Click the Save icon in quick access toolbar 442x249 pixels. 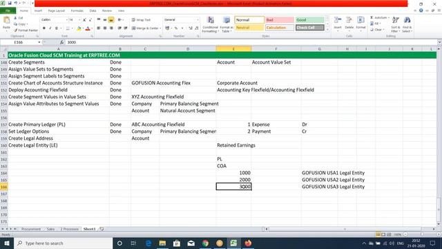(10, 3)
